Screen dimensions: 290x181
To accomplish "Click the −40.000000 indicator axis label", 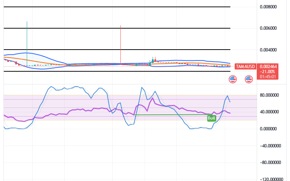I will [x=270, y=146].
